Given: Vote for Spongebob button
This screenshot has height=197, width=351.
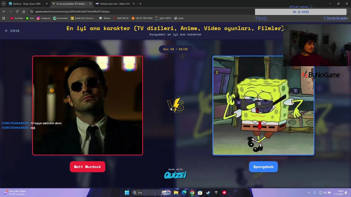Looking at the screenshot, I should pos(263,167).
